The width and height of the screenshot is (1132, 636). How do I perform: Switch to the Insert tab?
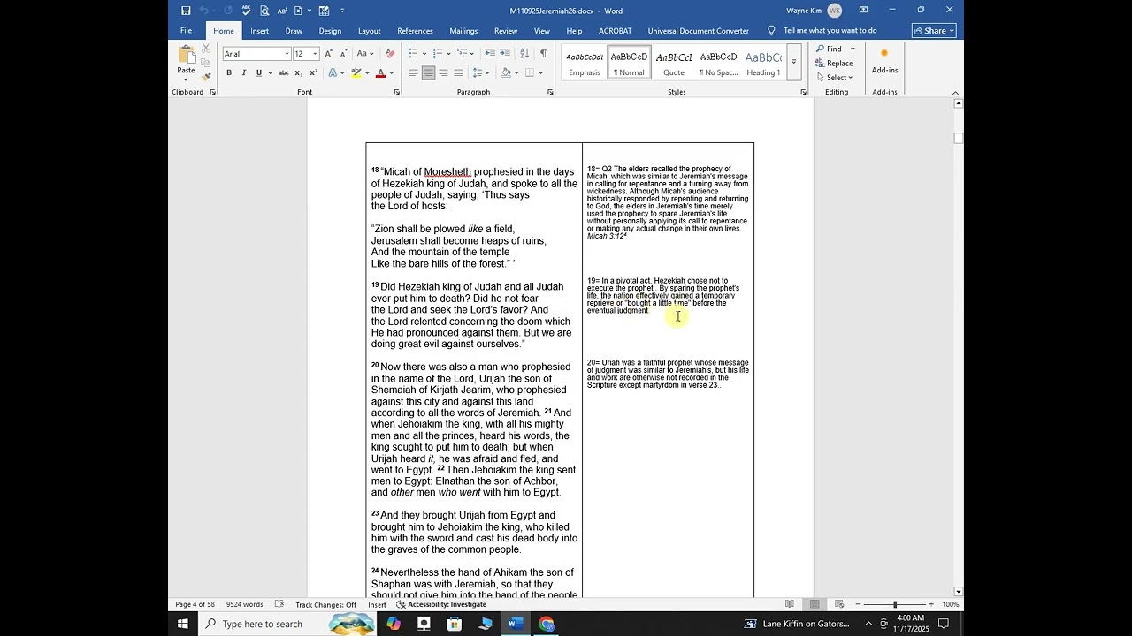(x=259, y=31)
